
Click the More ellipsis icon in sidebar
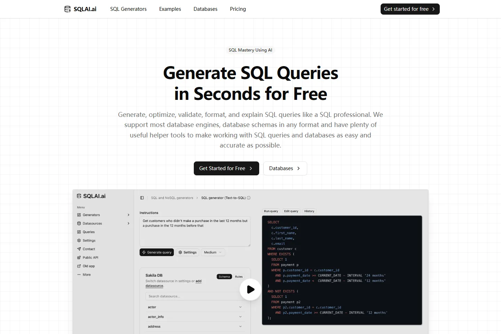point(79,275)
